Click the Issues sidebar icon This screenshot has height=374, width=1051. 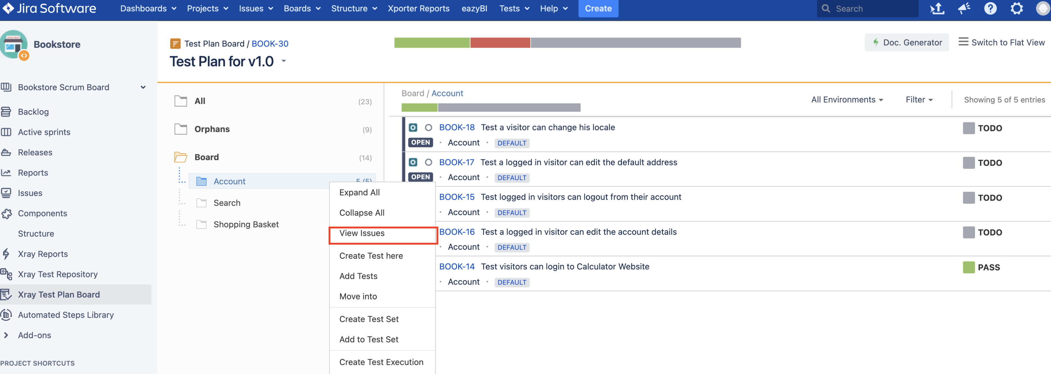(x=6, y=193)
